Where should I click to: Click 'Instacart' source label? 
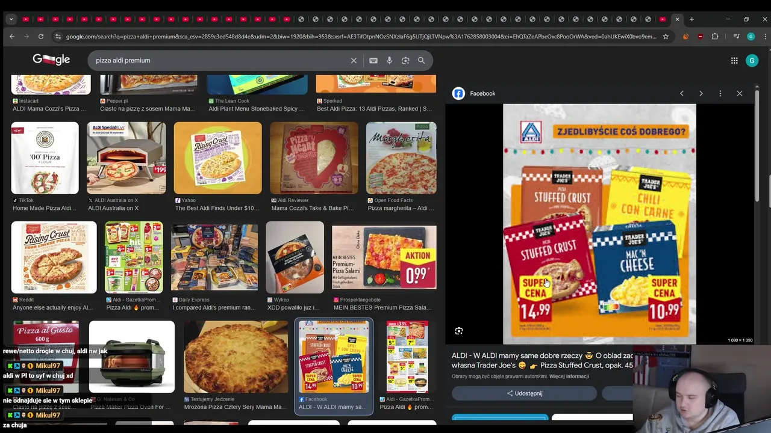[x=28, y=101]
